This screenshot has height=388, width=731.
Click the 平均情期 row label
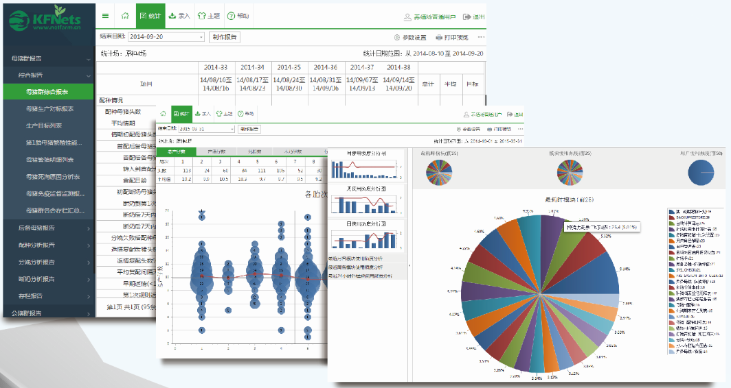click(123, 123)
